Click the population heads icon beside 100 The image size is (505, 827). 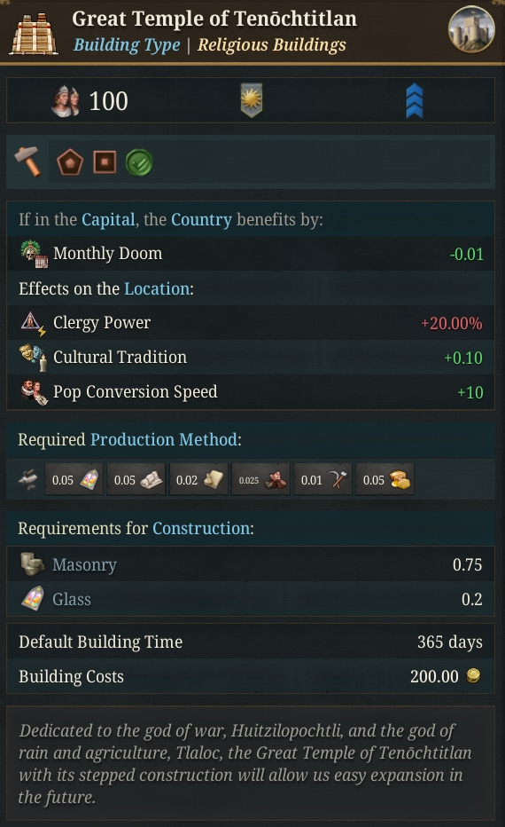66,101
